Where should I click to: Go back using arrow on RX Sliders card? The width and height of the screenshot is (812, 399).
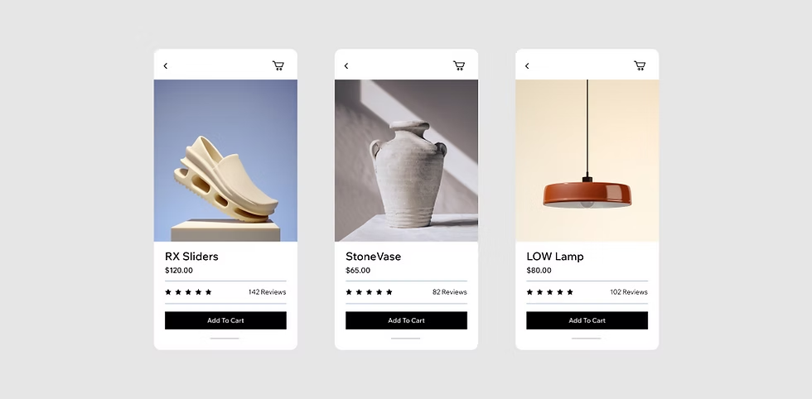coord(166,65)
